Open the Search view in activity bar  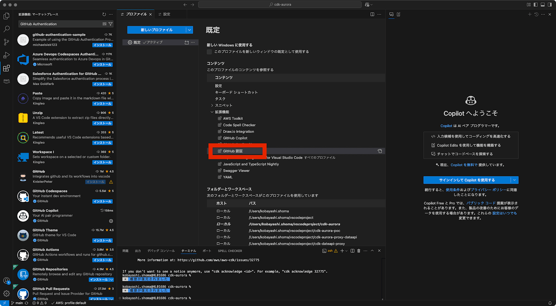6,29
